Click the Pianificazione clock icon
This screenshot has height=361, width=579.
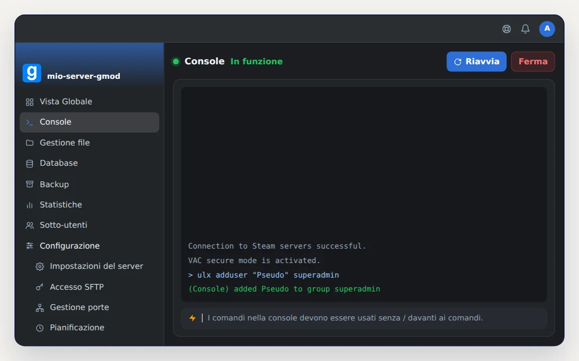point(39,328)
